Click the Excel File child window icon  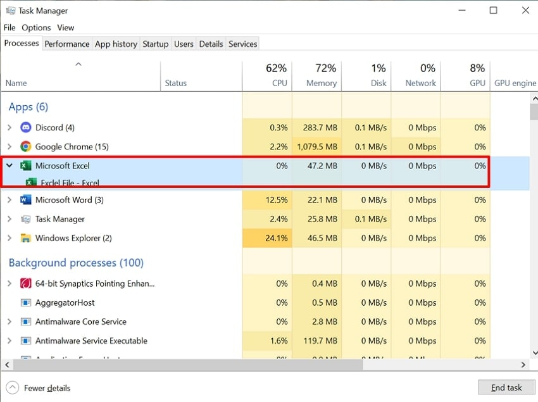(x=31, y=182)
